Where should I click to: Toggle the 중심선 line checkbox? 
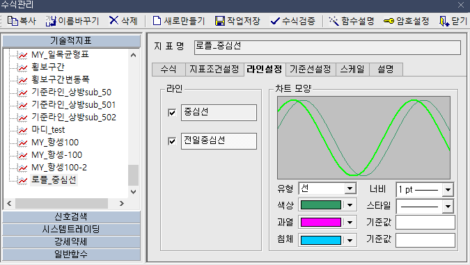point(172,113)
